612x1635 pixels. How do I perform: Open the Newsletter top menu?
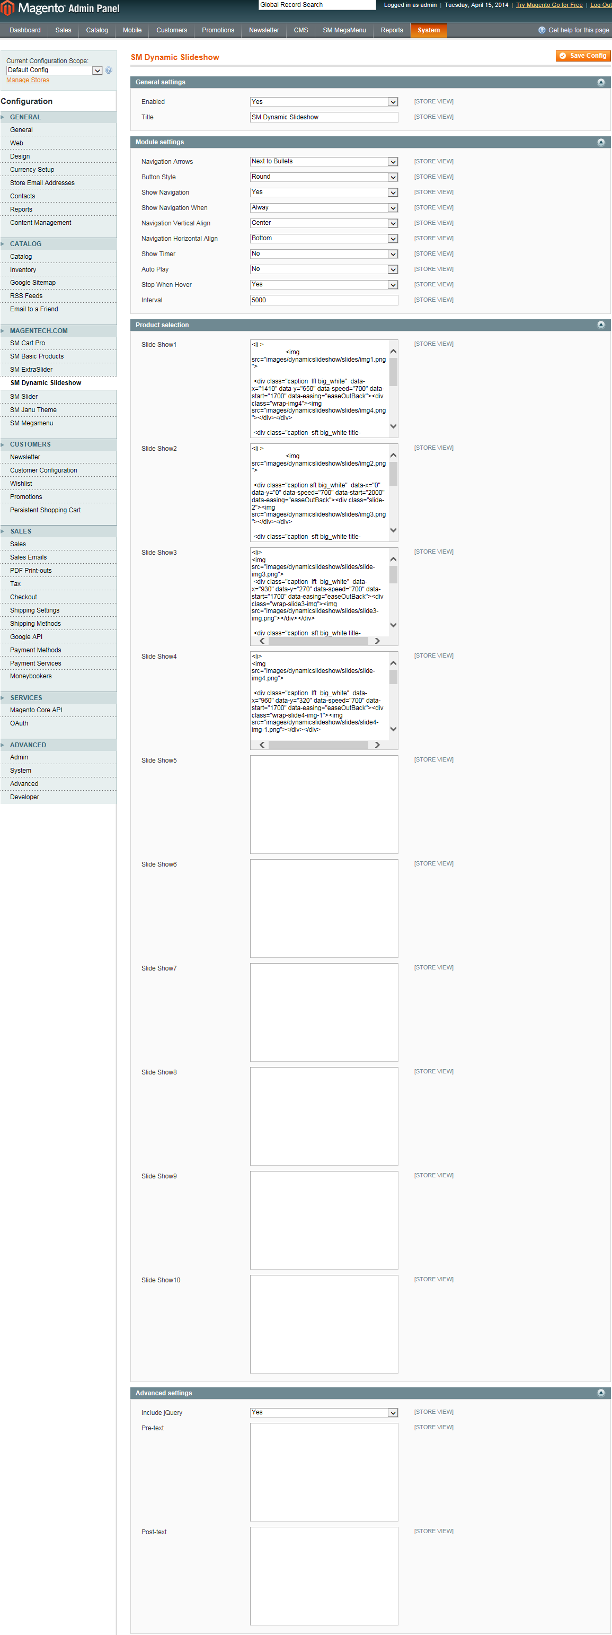tap(264, 30)
